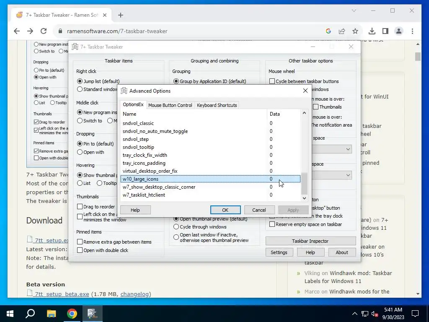
Task: Open a new Chrome tab with plus
Action: click(x=121, y=15)
